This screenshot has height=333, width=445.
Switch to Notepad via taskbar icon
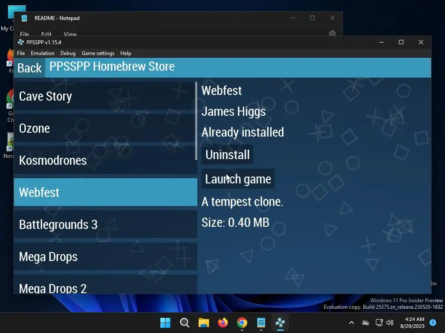pos(261,323)
